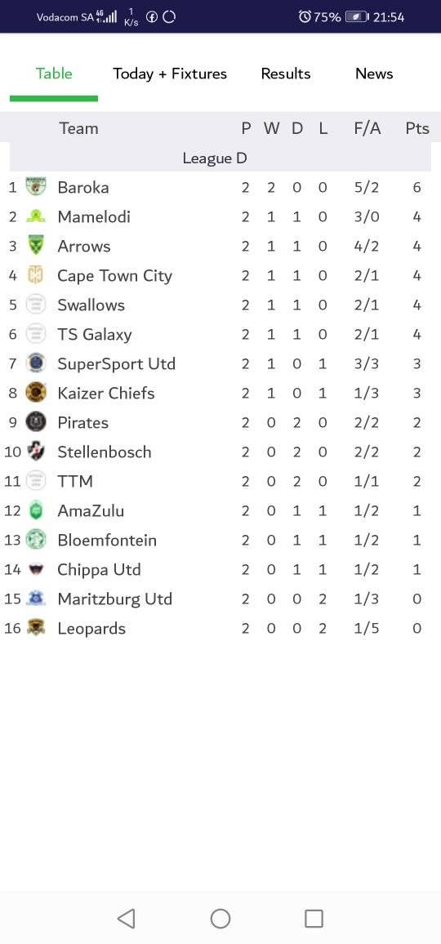Tap the AmaZulu green badge
Screen dimensions: 441x944
pyautogui.click(x=36, y=510)
